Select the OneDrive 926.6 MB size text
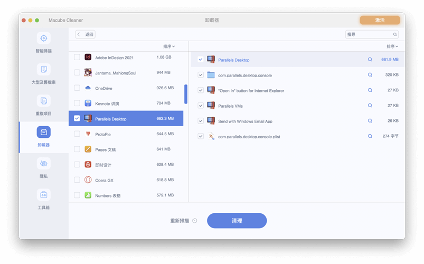 (165, 88)
